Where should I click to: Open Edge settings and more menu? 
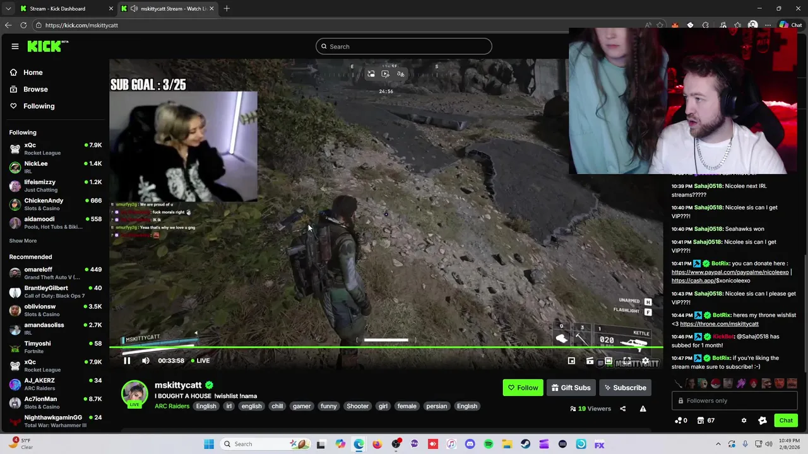click(768, 25)
